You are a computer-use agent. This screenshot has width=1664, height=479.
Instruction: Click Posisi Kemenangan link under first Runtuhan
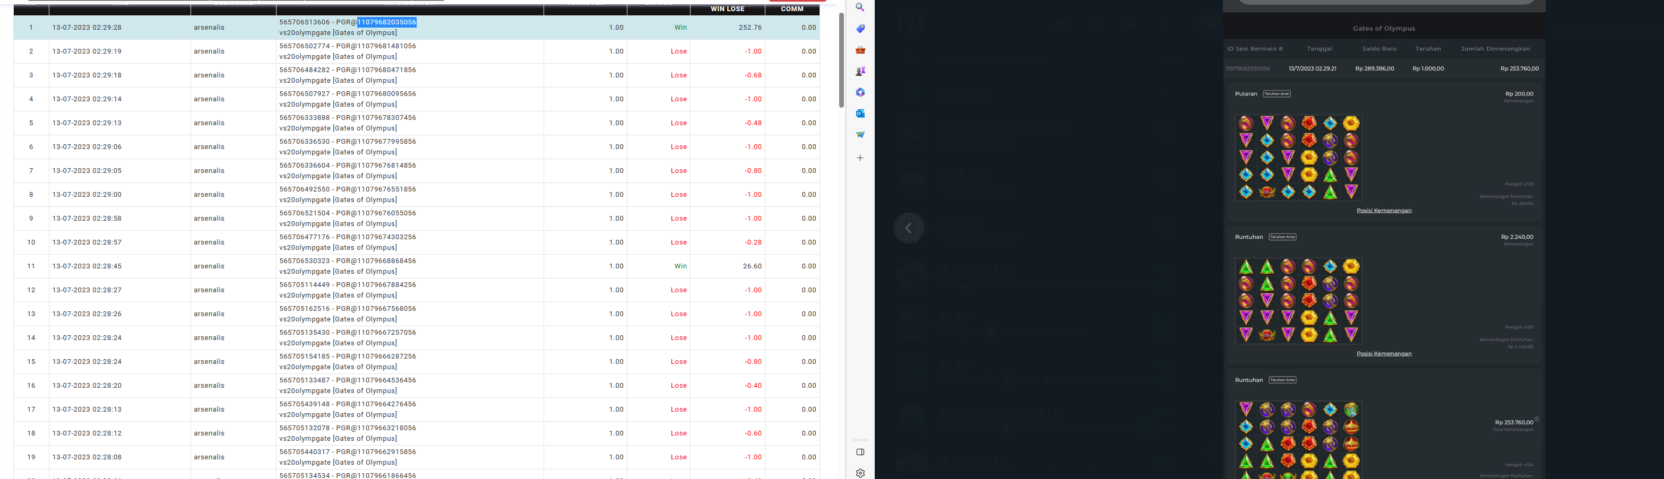(x=1384, y=354)
